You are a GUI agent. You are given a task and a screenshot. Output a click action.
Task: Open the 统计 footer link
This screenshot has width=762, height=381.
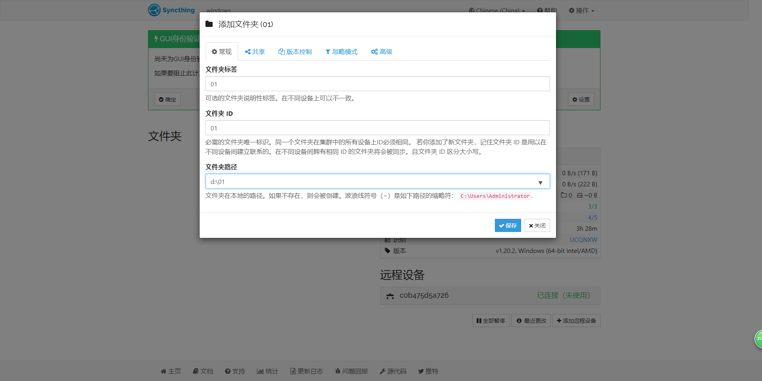tap(267, 371)
